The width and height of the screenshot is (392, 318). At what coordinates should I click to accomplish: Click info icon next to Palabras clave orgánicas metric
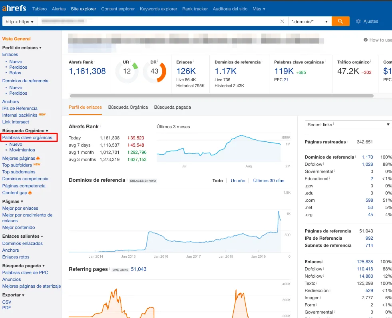pyautogui.click(x=325, y=61)
